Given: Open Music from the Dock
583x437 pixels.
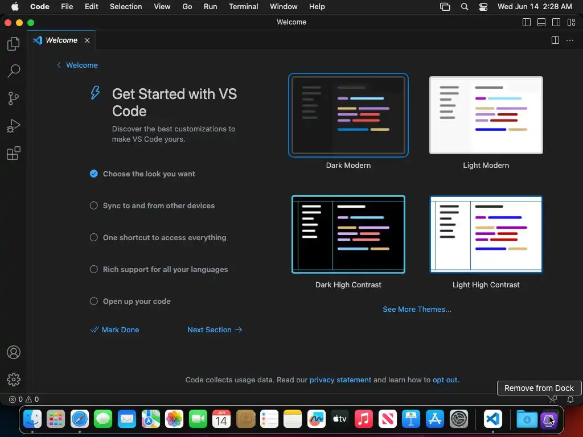Looking at the screenshot, I should (364, 419).
